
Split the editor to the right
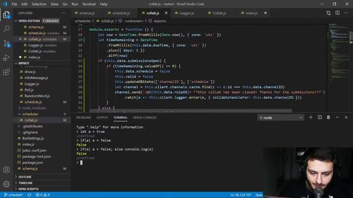pos(337,13)
